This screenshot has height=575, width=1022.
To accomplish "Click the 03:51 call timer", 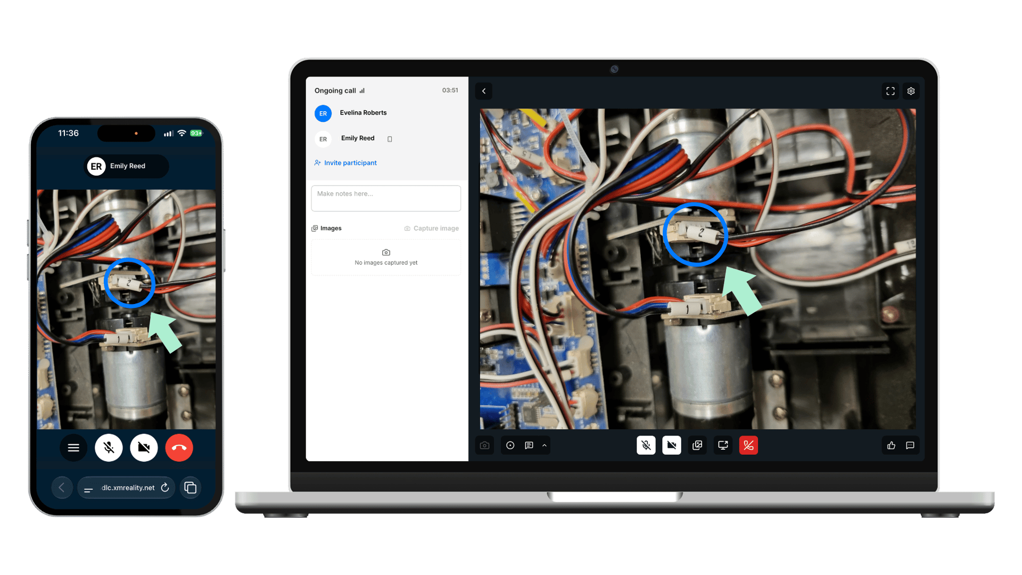I will click(450, 91).
